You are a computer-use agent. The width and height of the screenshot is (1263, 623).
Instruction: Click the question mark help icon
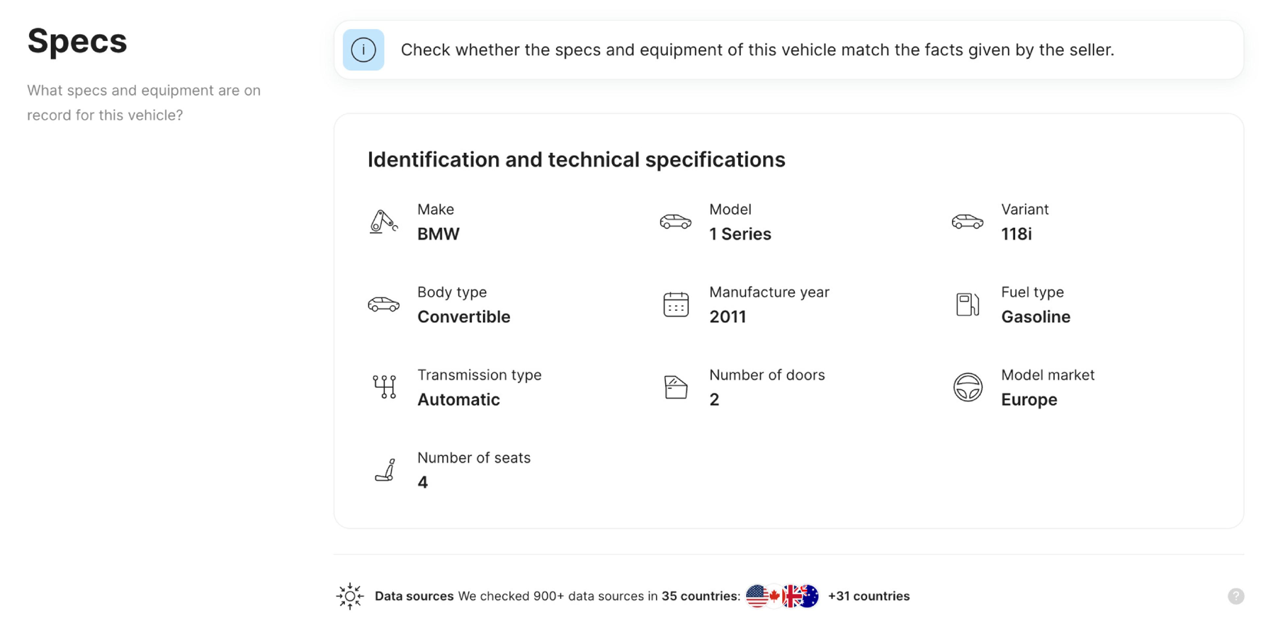[1236, 596]
